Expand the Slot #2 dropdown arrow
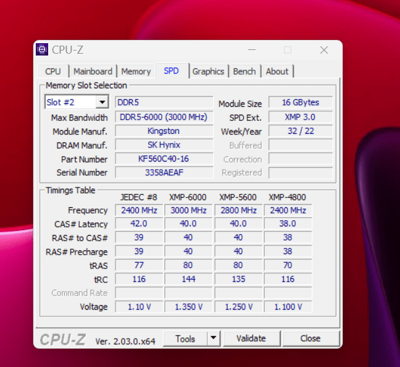Image resolution: width=400 pixels, height=367 pixels. coord(102,102)
